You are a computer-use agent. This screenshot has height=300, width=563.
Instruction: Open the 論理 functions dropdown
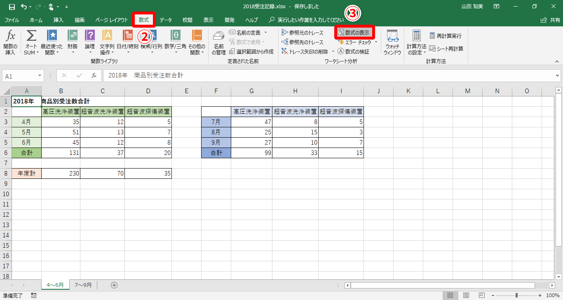tap(90, 42)
